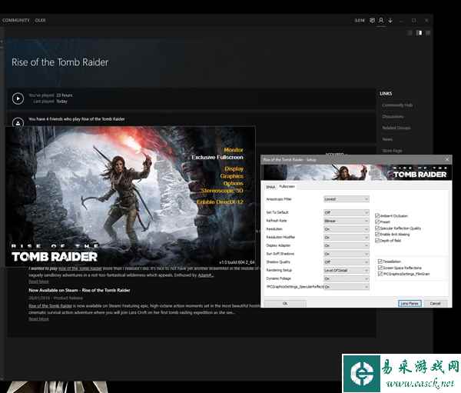This screenshot has width=461, height=393.
Task: Open the downloads arrow icon in the top bar
Action: (390, 20)
